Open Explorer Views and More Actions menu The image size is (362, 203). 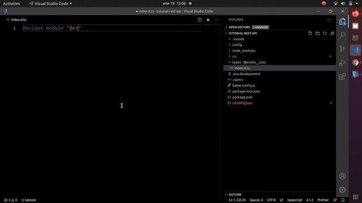(x=329, y=20)
